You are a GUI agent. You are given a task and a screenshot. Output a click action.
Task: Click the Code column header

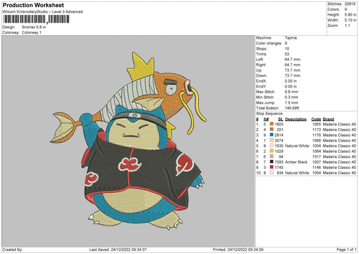click(316, 119)
